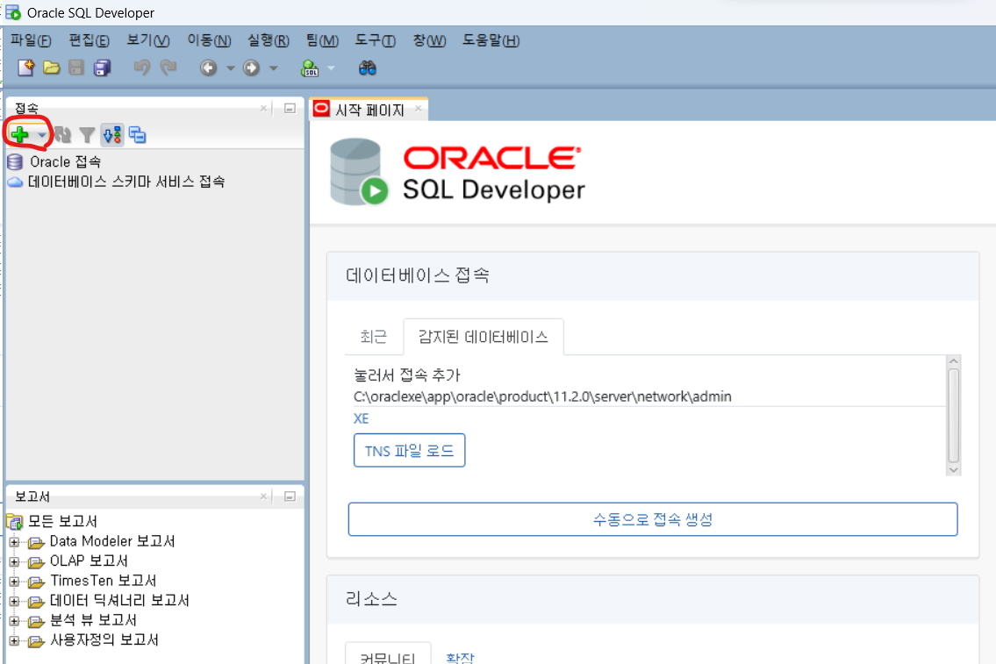Click the detected databases list scrollbar

point(954,415)
